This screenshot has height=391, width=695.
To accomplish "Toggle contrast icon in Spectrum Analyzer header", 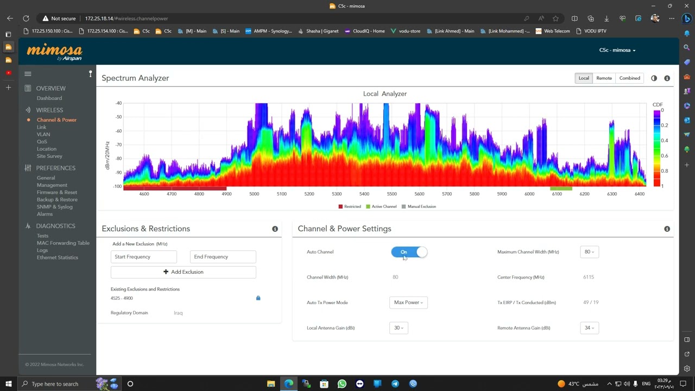I will coord(654,78).
